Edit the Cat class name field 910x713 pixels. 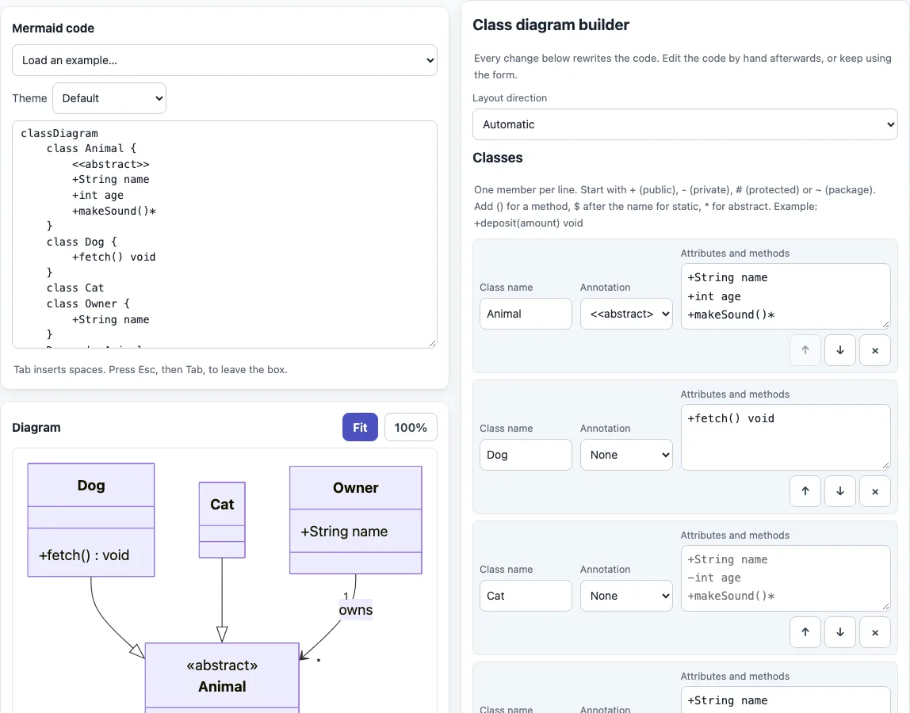526,596
